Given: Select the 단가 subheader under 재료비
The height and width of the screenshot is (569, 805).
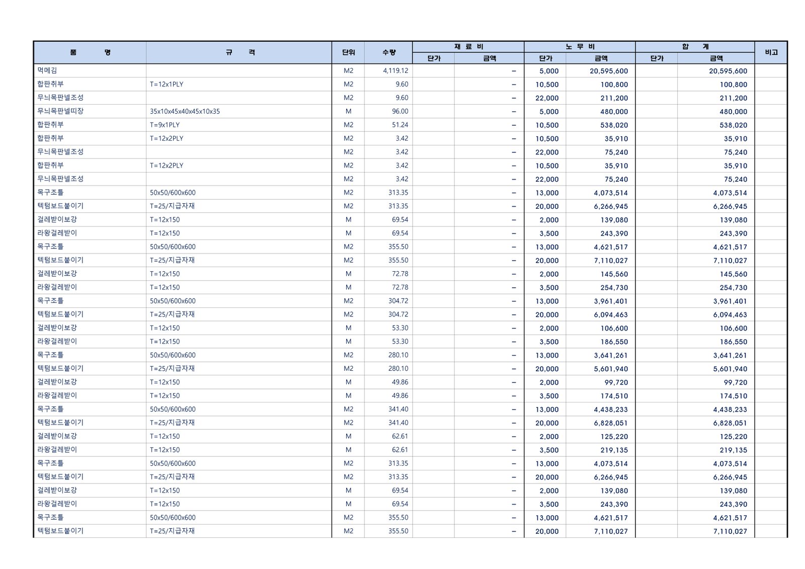Looking at the screenshot, I should tap(434, 58).
